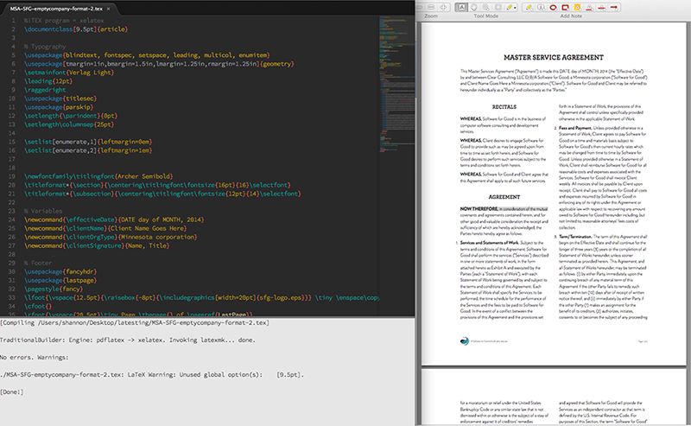Select the Text tool in Tool Mode
The image size is (691, 426).
click(x=462, y=7)
